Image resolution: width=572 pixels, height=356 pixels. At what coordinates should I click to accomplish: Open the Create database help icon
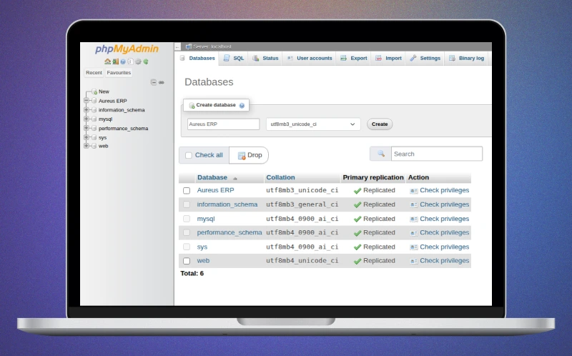pos(242,105)
